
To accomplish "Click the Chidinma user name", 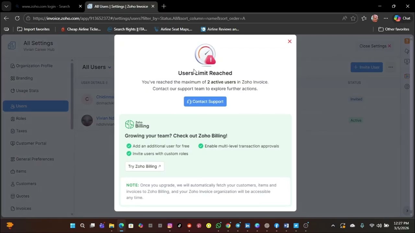I will (x=105, y=97).
